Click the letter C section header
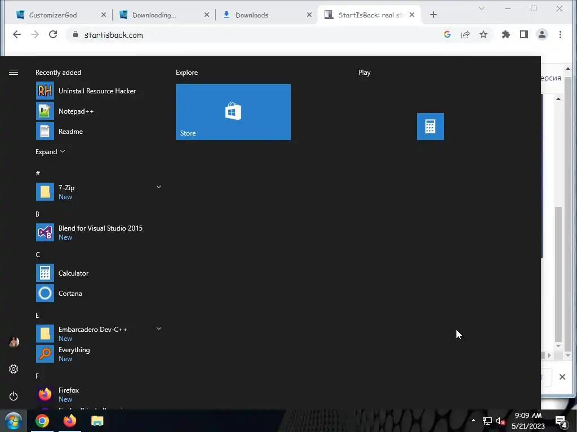The image size is (577, 432). pyautogui.click(x=38, y=255)
